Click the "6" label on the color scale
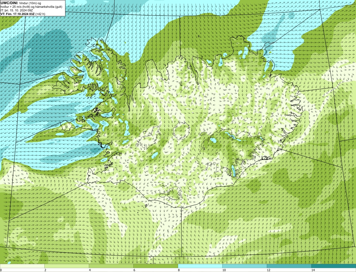356x272 pixels. 134,270
